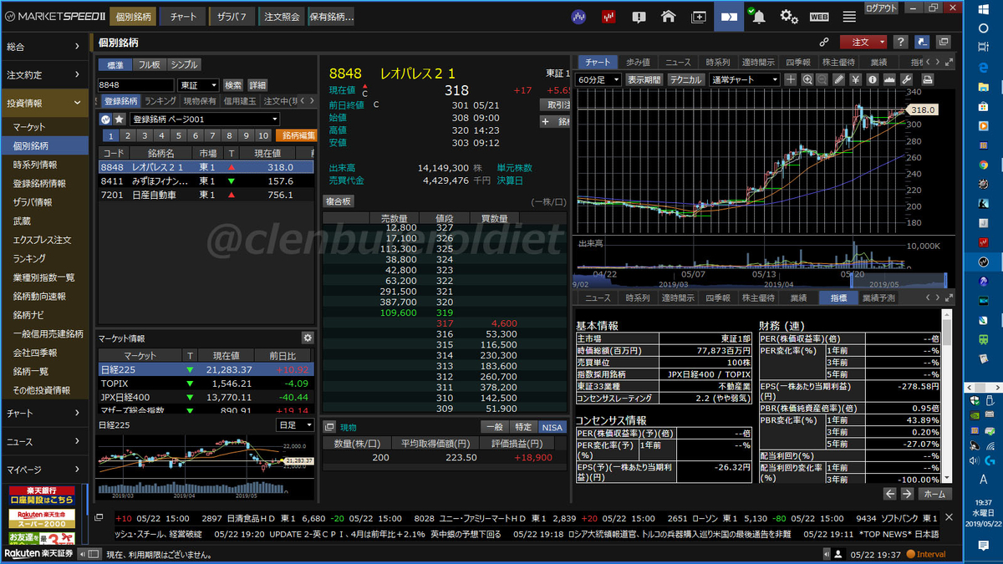Screen dimensions: 1003x564
Task: Open Chrome from the Windows taskbar
Action: click(983, 166)
